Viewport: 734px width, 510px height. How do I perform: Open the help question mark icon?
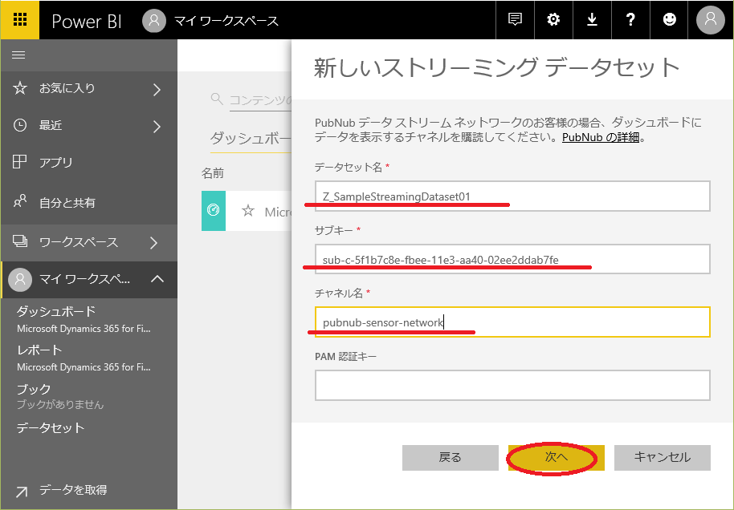pyautogui.click(x=630, y=19)
